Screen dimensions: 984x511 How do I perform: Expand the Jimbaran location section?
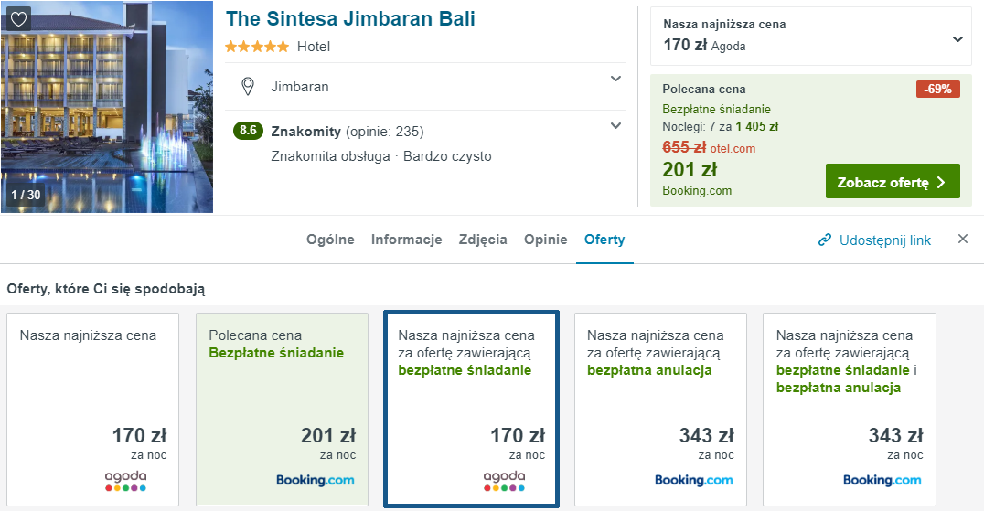pyautogui.click(x=615, y=80)
